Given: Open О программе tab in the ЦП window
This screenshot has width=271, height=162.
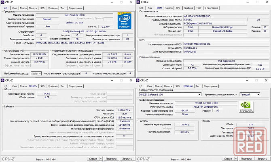Looking at the screenshot, I should 76,8.
